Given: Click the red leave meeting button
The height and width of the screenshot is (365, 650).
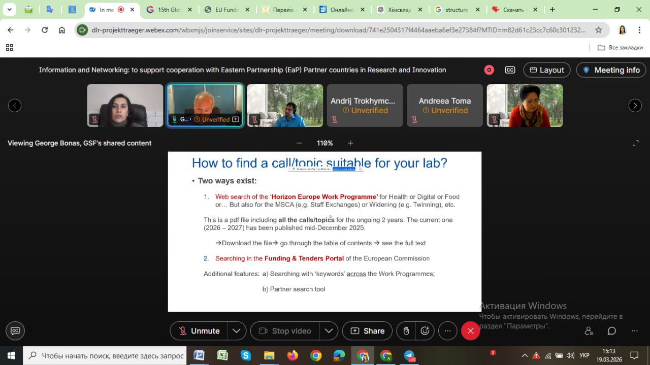Looking at the screenshot, I should pos(470,331).
